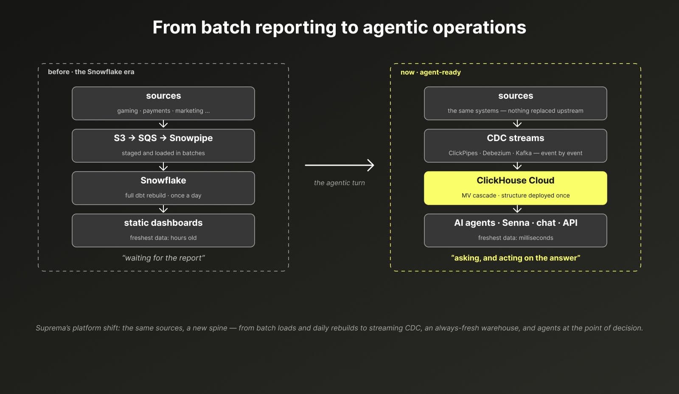The width and height of the screenshot is (679, 394).
Task: Click the Suprema's platform shift caption at the bottom
Action: [x=339, y=328]
